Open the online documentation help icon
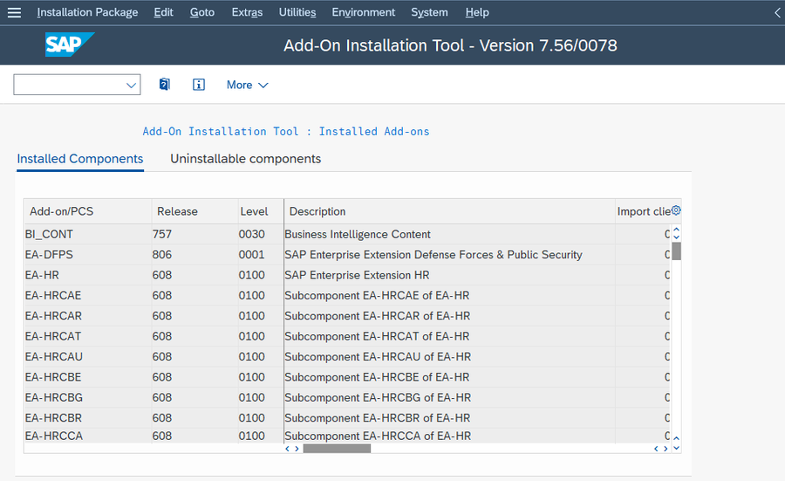Screen dimensions: 785x481 coord(165,85)
